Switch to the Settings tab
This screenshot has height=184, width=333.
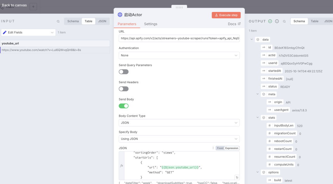coord(150,24)
